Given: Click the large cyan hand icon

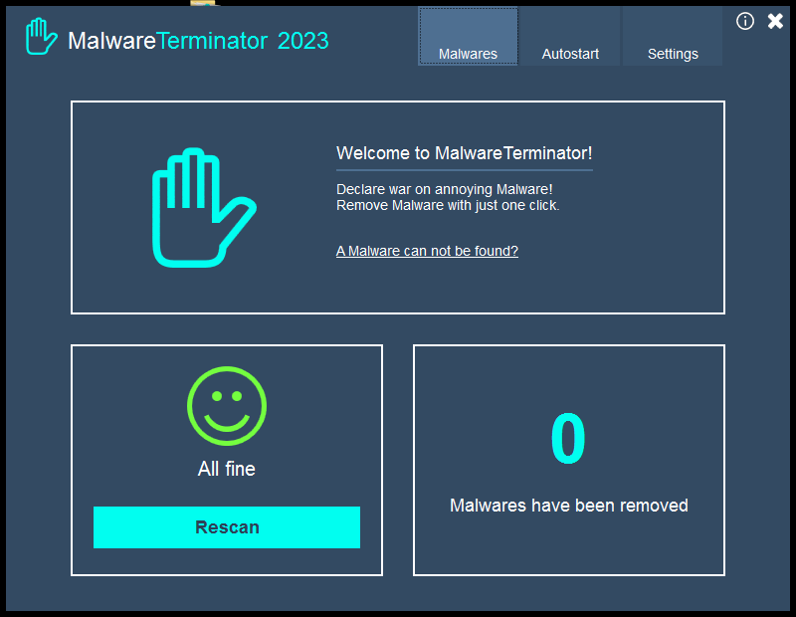Looking at the screenshot, I should coord(204,207).
